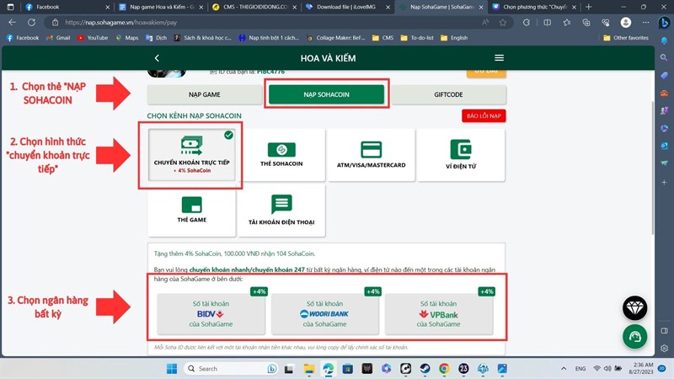
Task: Select the Woori Bank account card
Action: 324,313
